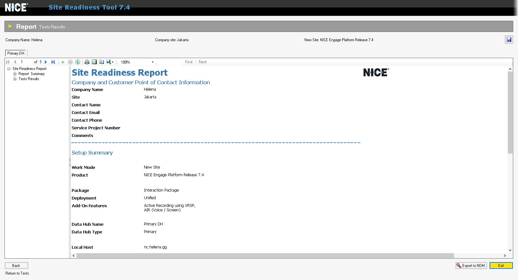
Task: Go to the next report page
Action: pyautogui.click(x=46, y=62)
